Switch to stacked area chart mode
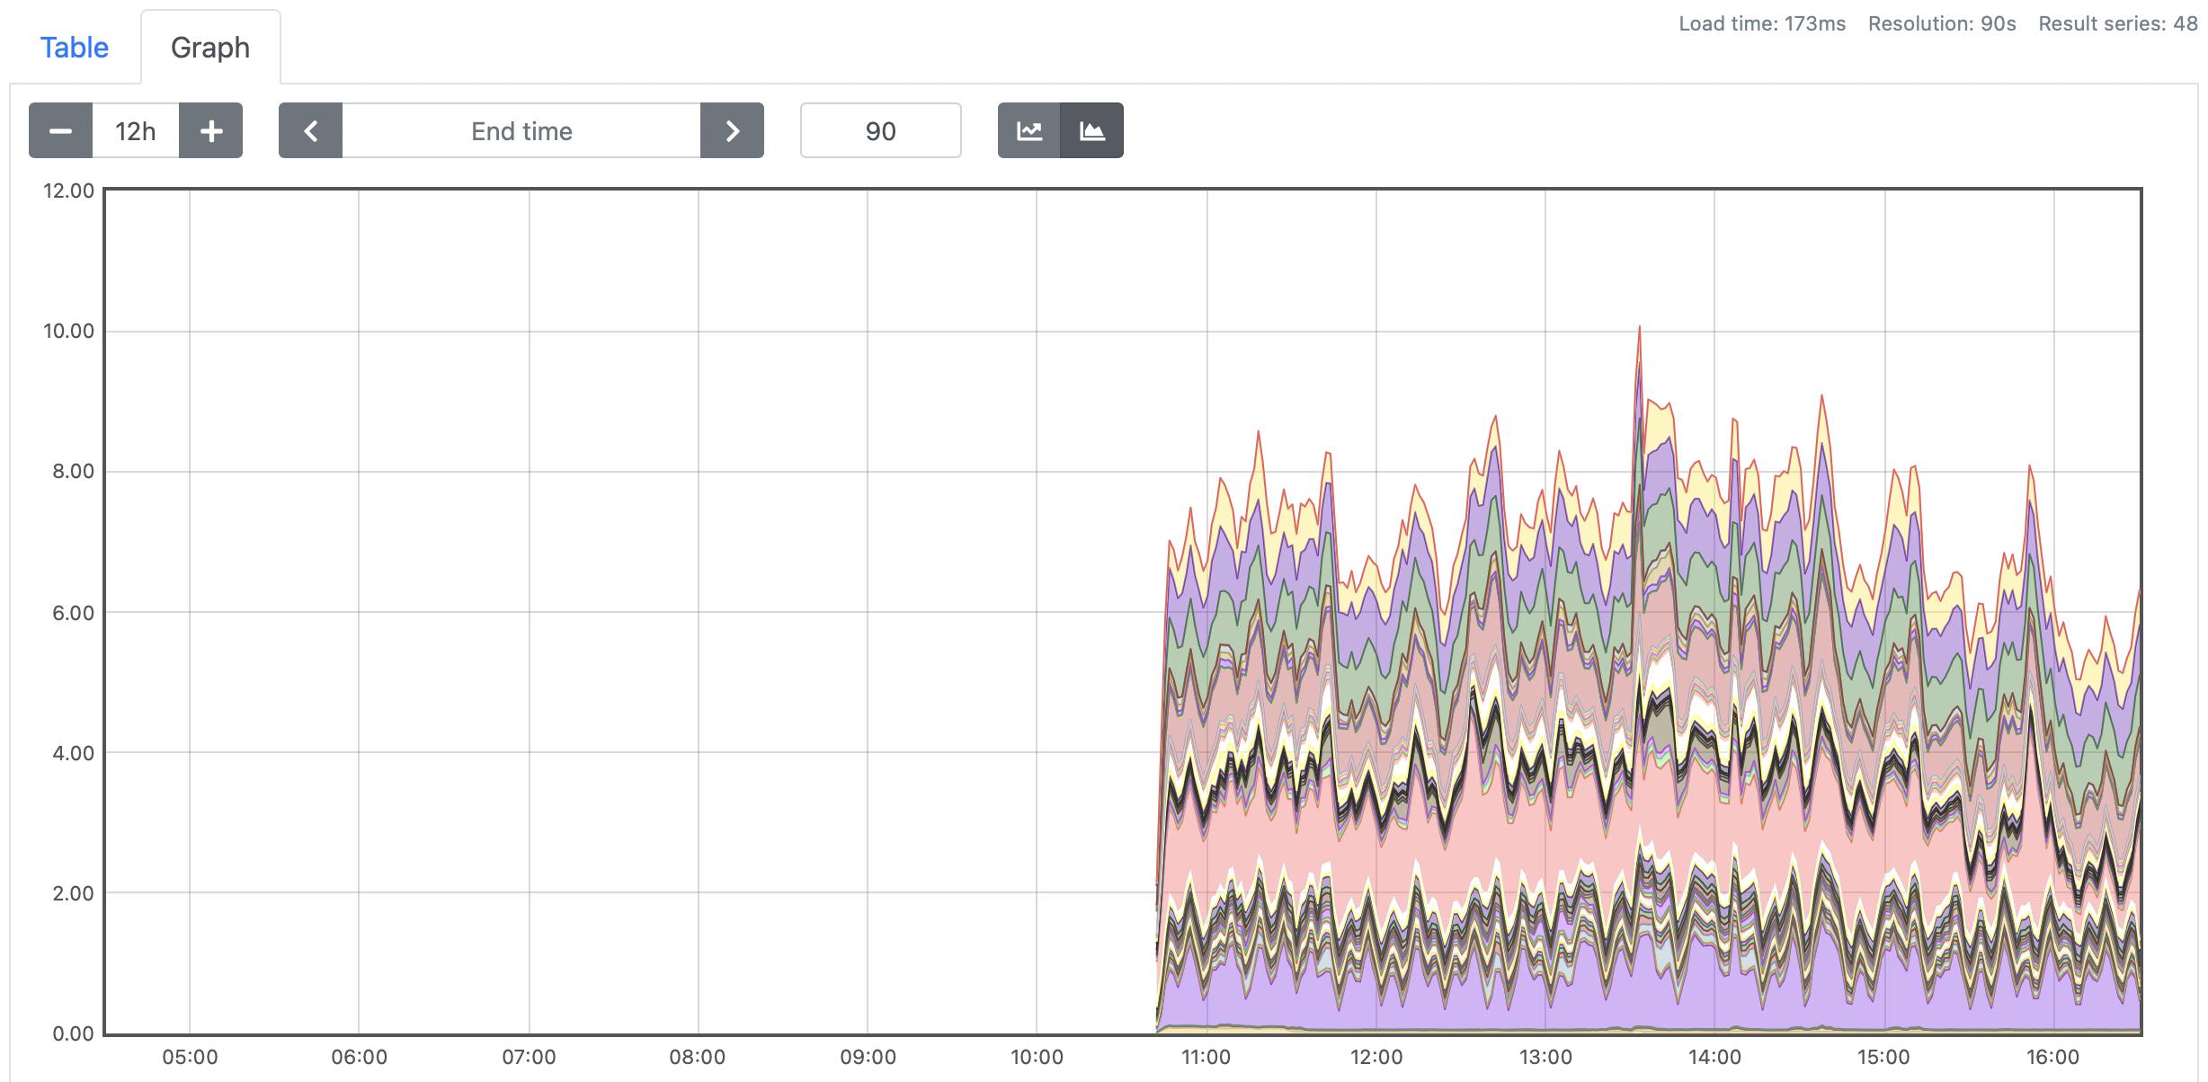2208x1082 pixels. point(1092,131)
